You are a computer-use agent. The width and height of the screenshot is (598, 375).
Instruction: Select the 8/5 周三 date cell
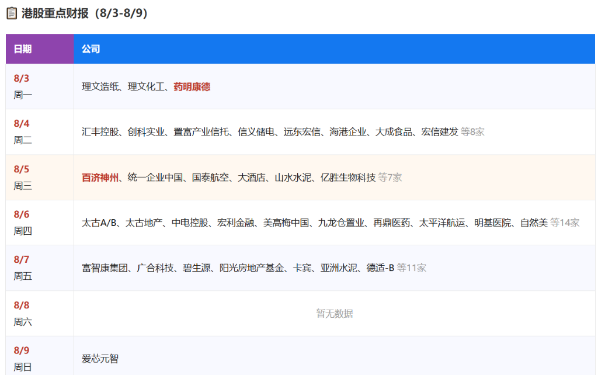40,178
